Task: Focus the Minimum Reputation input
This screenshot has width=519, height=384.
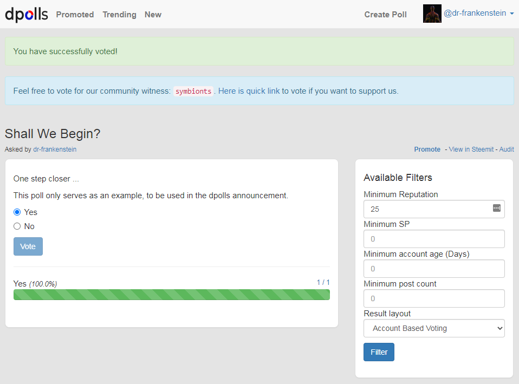Action: (x=434, y=209)
